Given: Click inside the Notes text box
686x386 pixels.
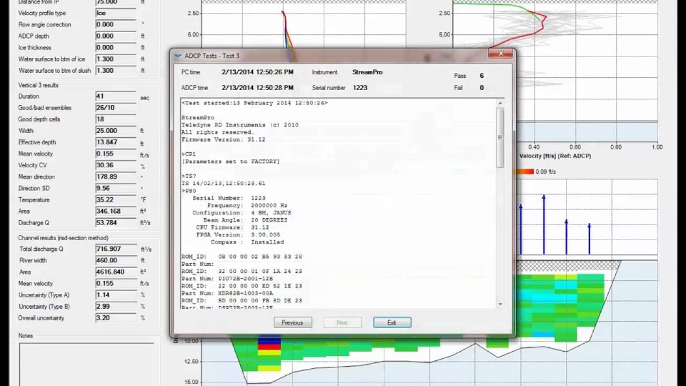Looking at the screenshot, I should [86, 363].
